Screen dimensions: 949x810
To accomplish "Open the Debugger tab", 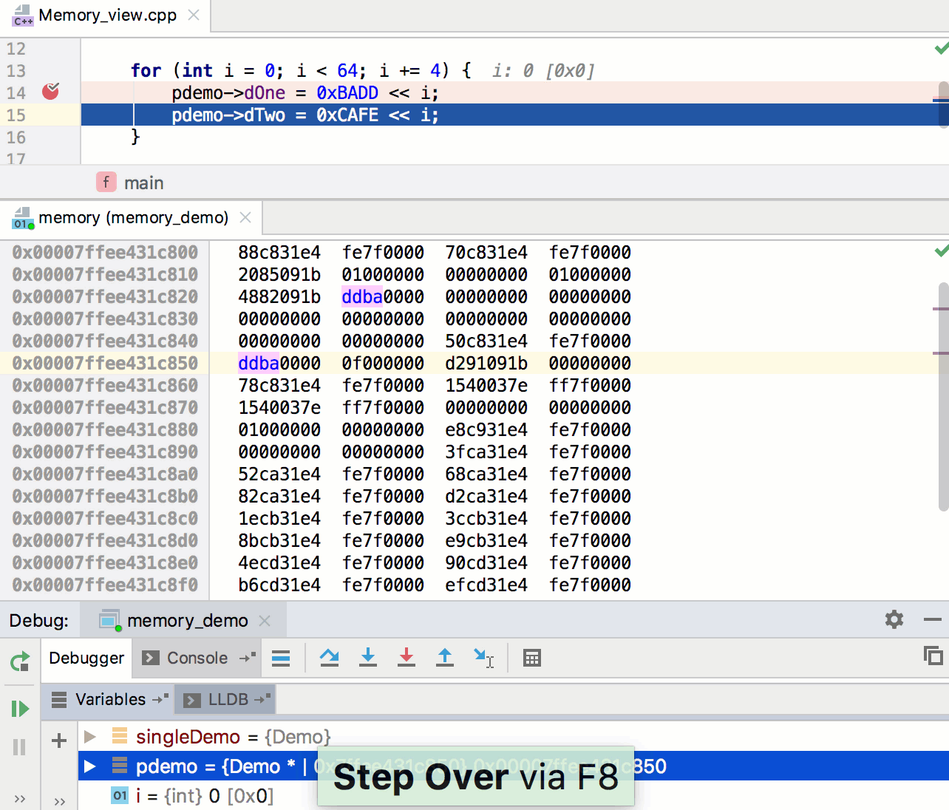I will (x=86, y=658).
